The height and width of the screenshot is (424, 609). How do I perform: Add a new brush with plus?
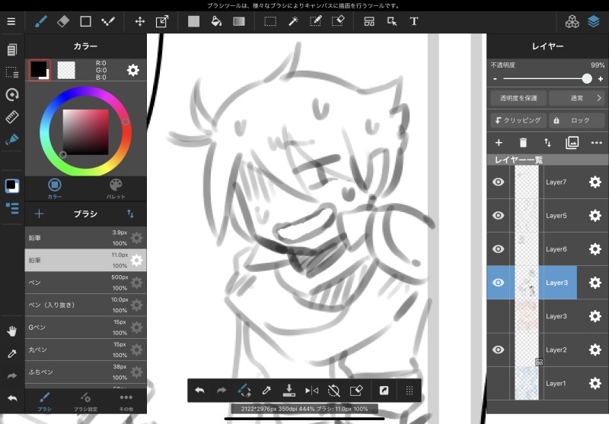pyautogui.click(x=40, y=214)
